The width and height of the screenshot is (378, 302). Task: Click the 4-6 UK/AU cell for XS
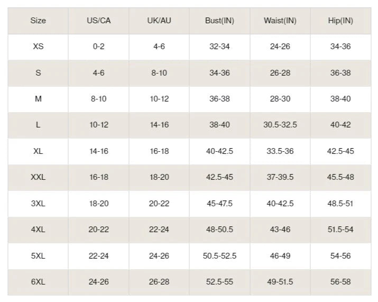(159, 47)
